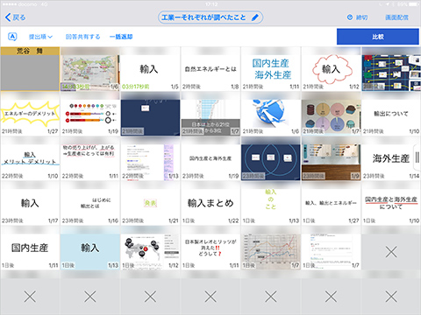Open the 輸入まとめ submission
The width and height of the screenshot is (421, 315).
tap(210, 206)
